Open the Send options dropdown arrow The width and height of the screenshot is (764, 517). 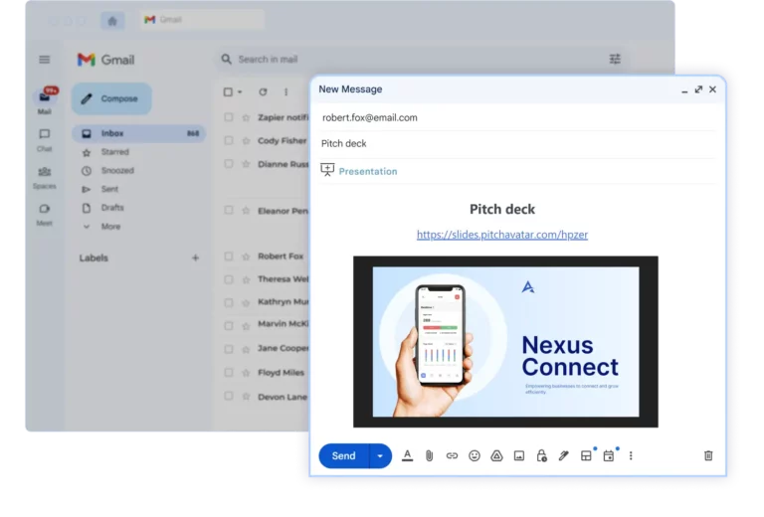[380, 456]
